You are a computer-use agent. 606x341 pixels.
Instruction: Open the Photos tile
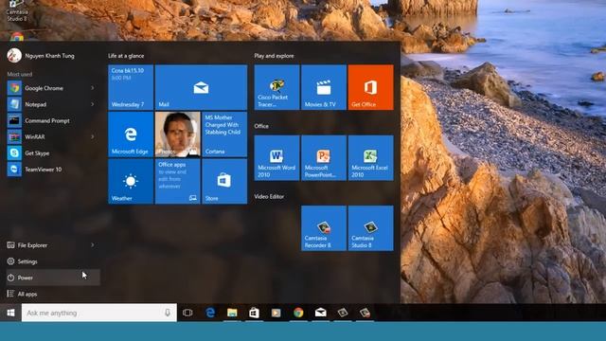pyautogui.click(x=178, y=135)
